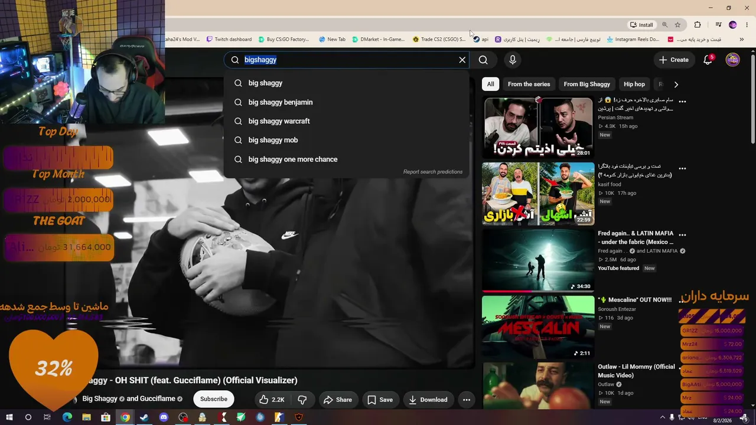The height and width of the screenshot is (425, 756).
Task: Open Task View in the taskbar
Action: point(47,417)
